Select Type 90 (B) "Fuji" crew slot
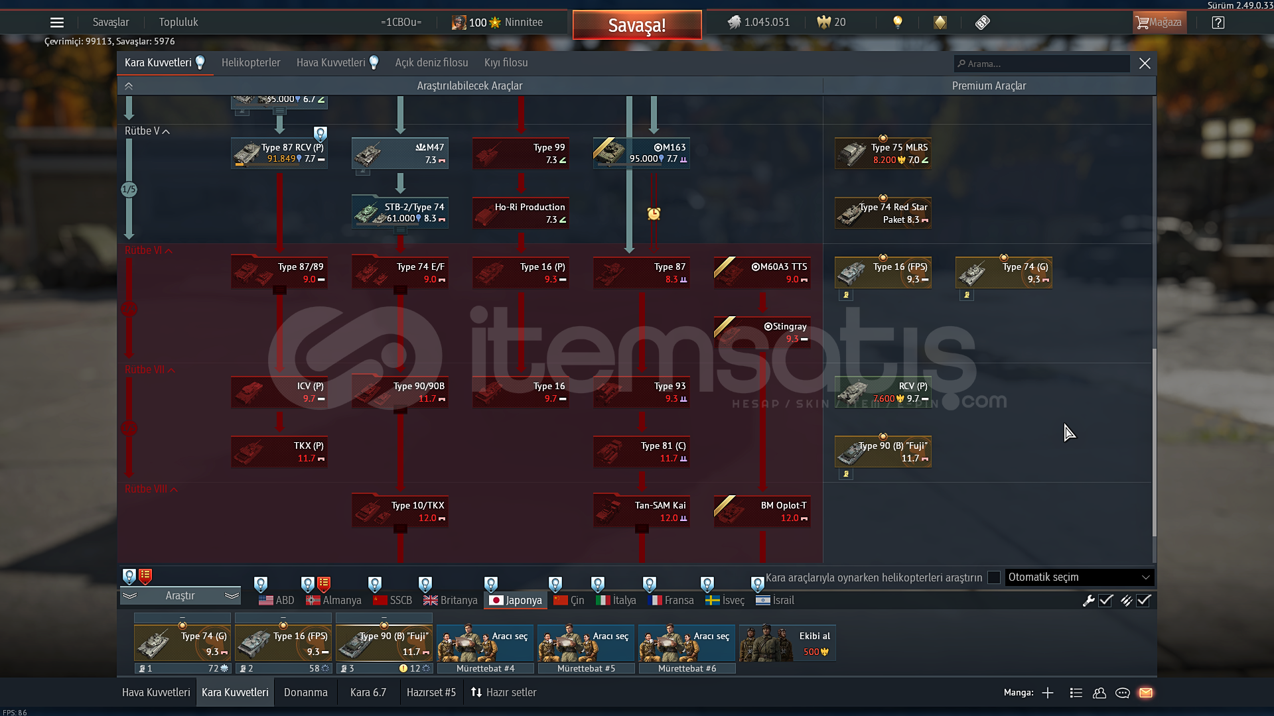Screen dimensions: 1274x716 pos(384,643)
